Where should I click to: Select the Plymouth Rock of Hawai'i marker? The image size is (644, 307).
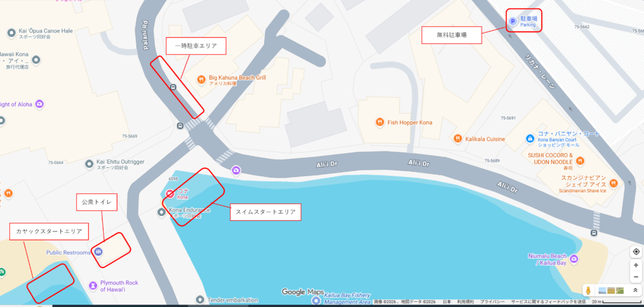94,284
